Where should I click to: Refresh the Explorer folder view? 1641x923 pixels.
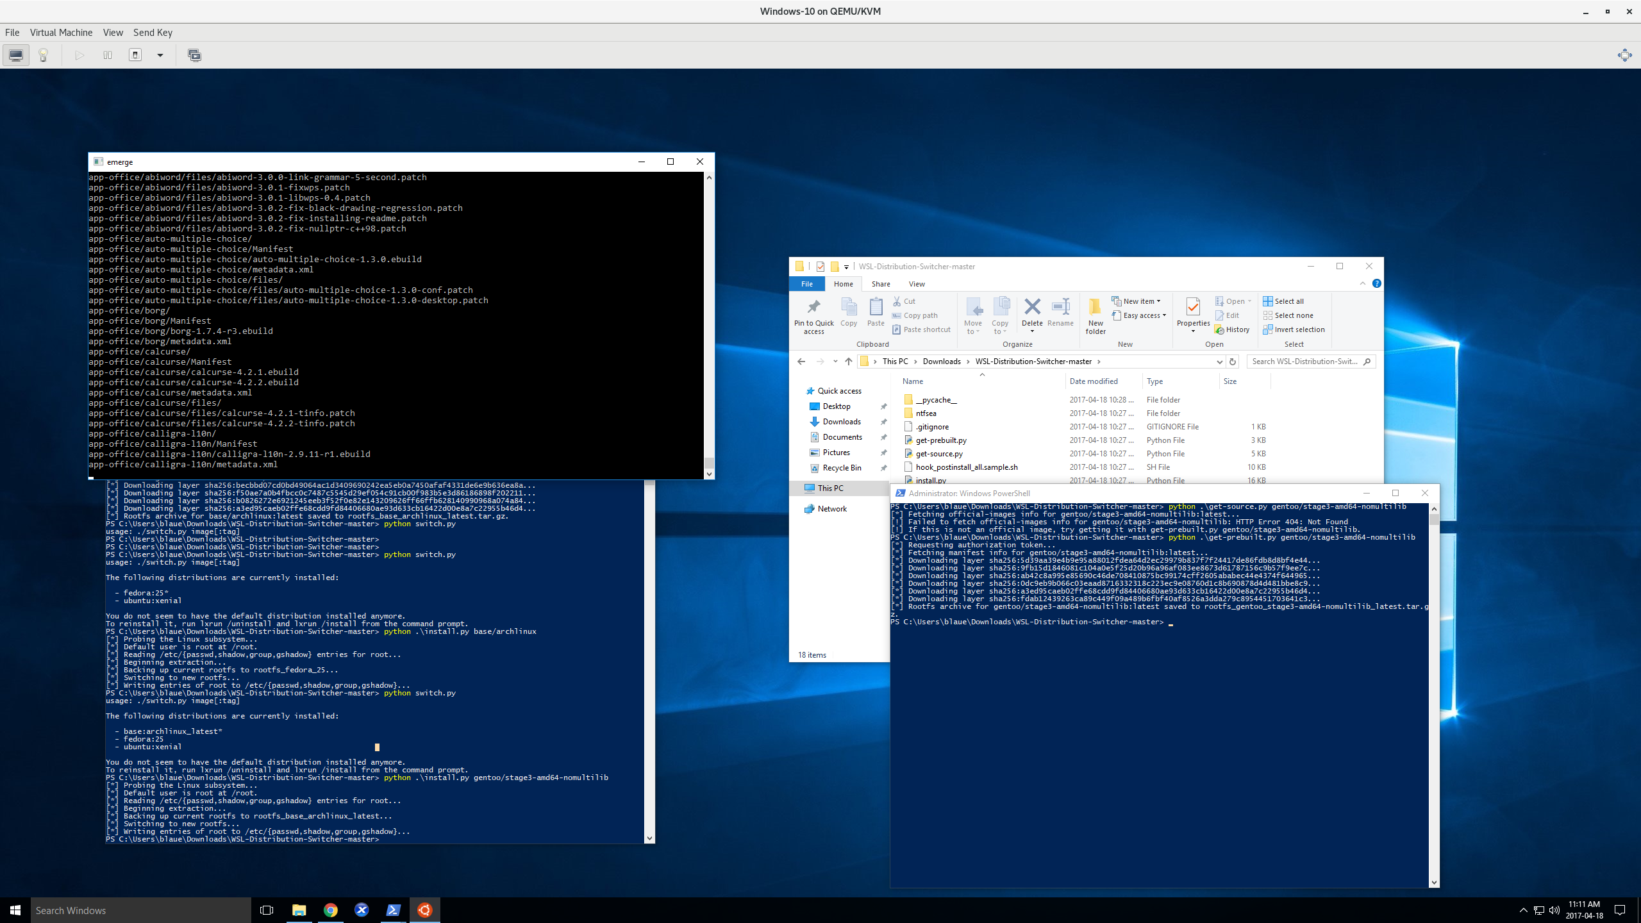click(1232, 362)
